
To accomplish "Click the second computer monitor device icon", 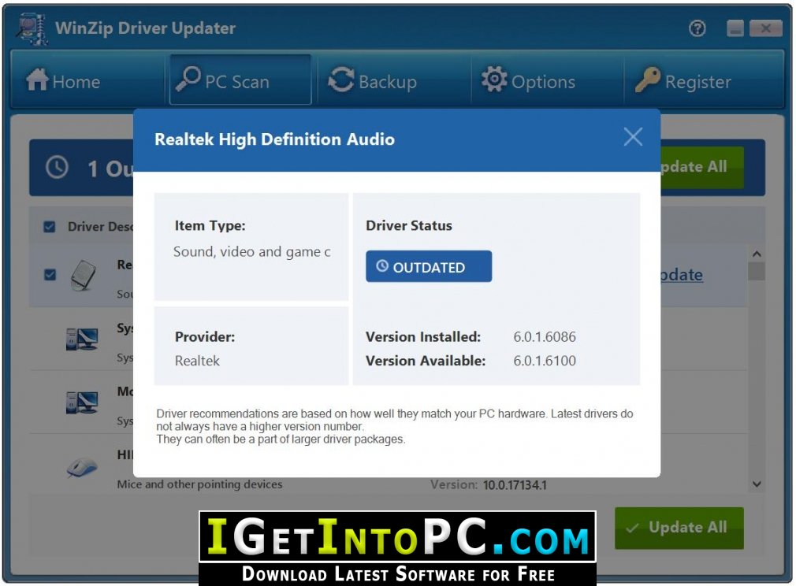I will 82,402.
